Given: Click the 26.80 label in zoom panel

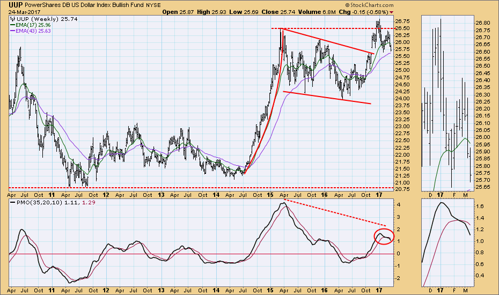Looking at the screenshot, I should [483, 23].
